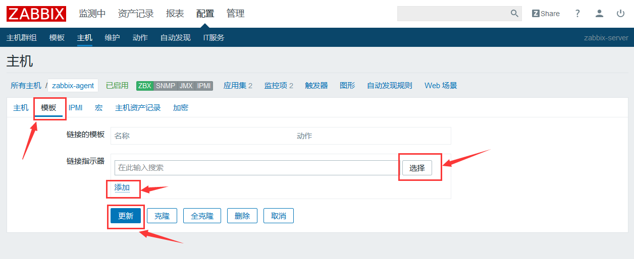The height and width of the screenshot is (259, 634).
Task: Open the 图形 link
Action: [x=348, y=86]
